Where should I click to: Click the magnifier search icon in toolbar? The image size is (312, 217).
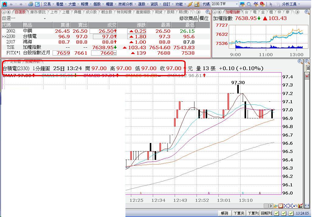249,4
